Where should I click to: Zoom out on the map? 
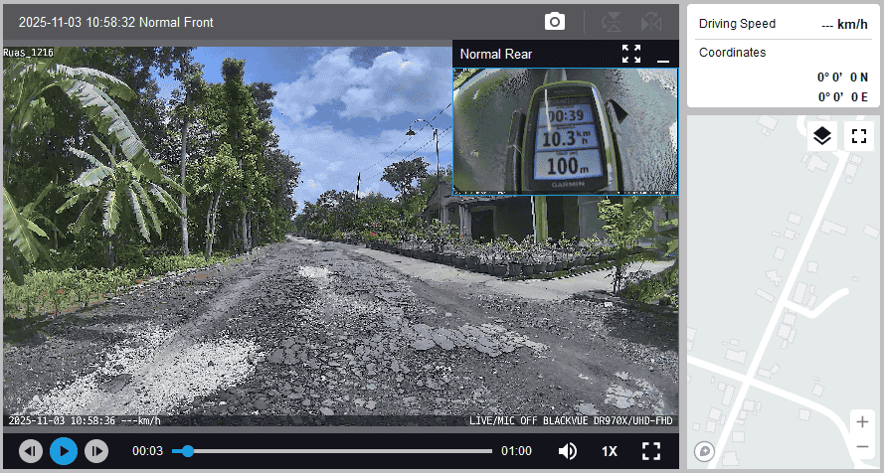862,448
